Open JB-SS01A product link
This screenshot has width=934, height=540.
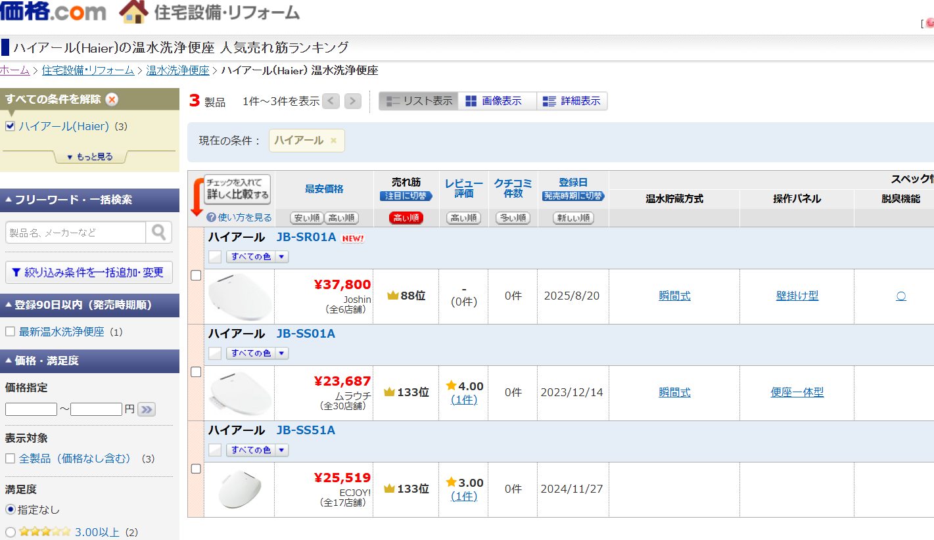click(x=306, y=334)
